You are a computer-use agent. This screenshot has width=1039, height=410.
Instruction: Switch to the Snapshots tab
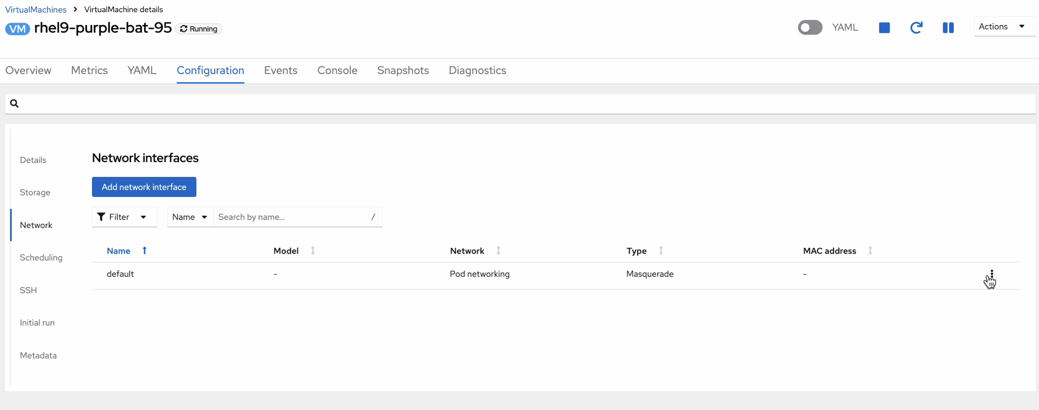click(x=403, y=70)
